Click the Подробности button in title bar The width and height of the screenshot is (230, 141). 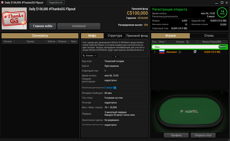pyautogui.click(x=56, y=3)
